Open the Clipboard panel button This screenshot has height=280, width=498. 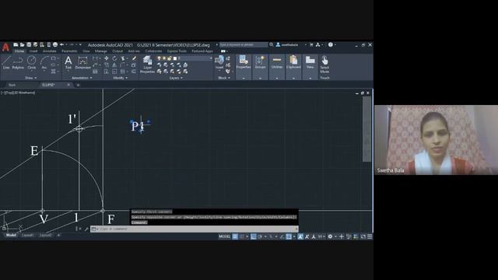tap(293, 62)
